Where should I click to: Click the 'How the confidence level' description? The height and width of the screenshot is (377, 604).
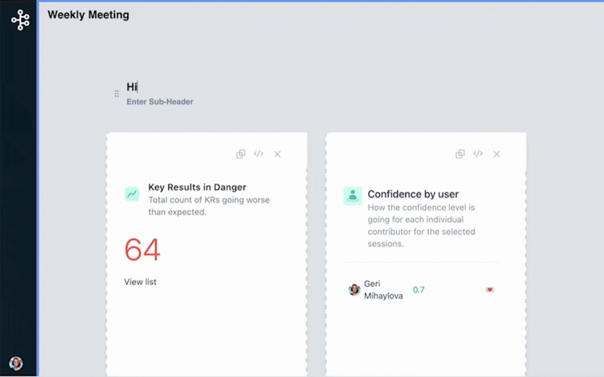pyautogui.click(x=421, y=225)
